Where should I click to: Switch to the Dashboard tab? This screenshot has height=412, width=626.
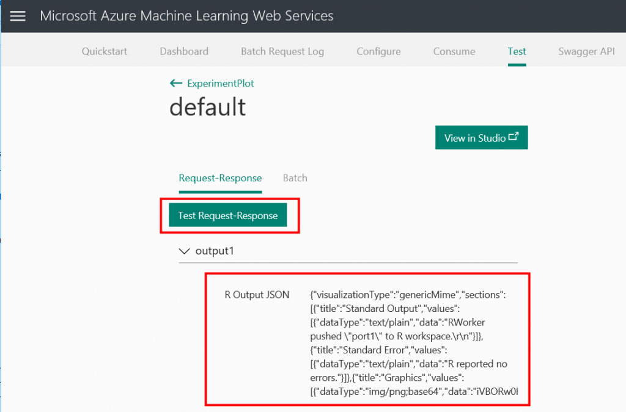click(184, 51)
